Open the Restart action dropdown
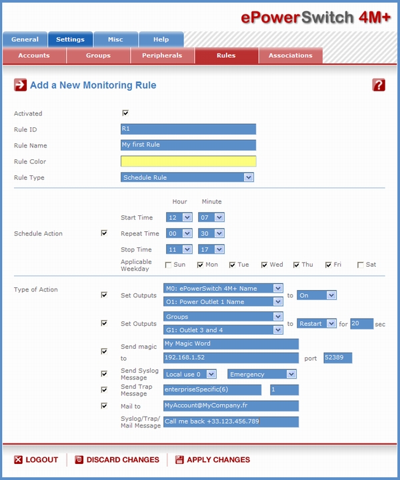 (317, 323)
